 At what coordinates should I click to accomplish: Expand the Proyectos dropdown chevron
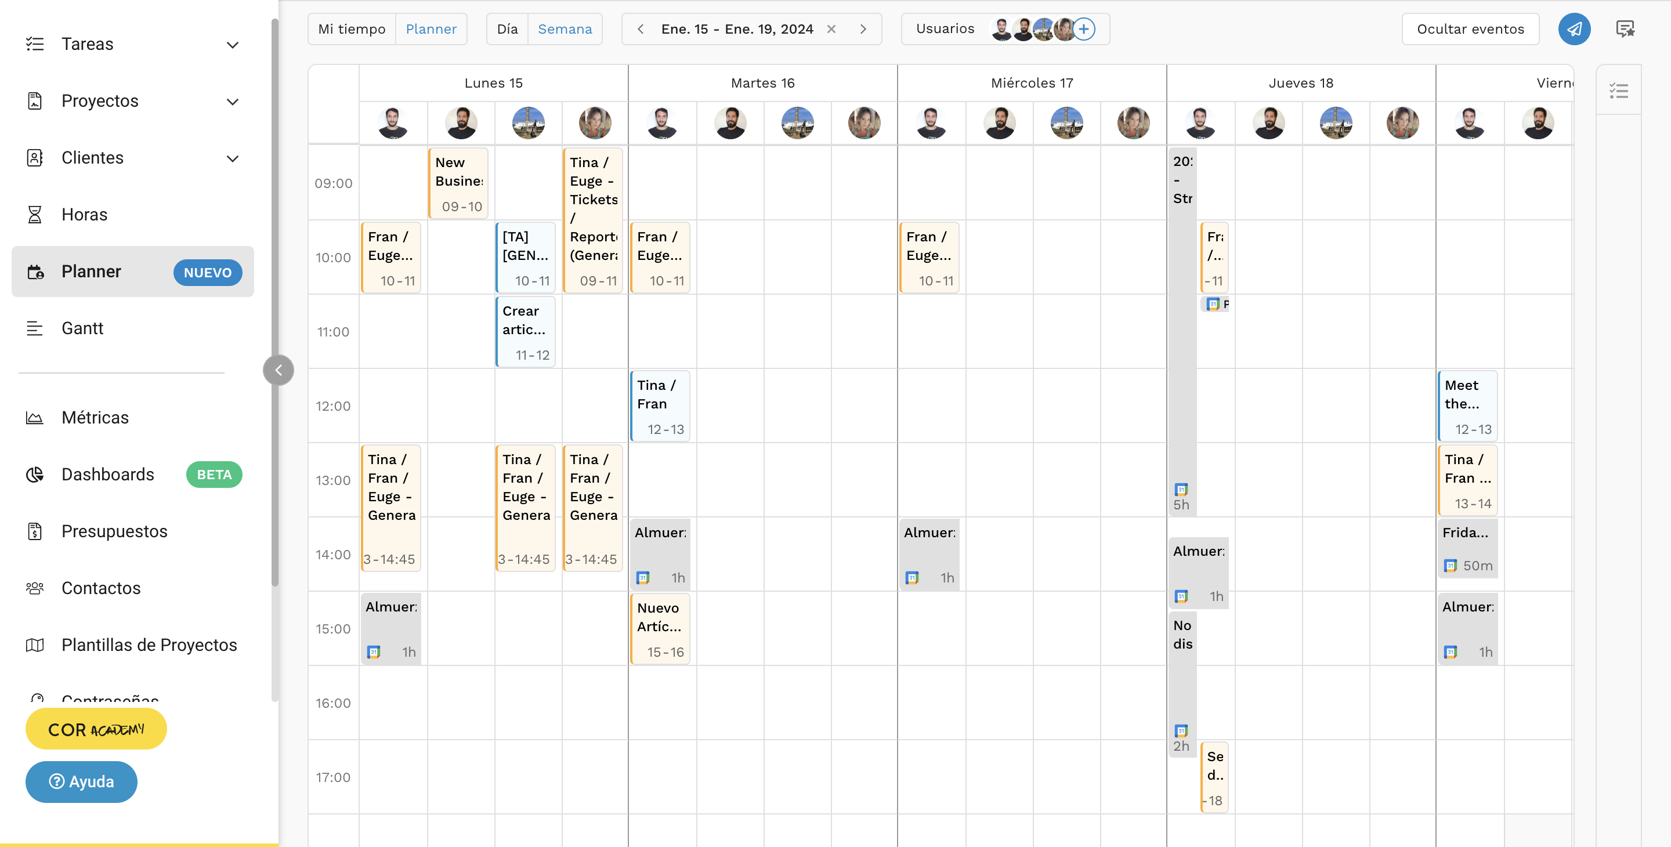tap(233, 101)
